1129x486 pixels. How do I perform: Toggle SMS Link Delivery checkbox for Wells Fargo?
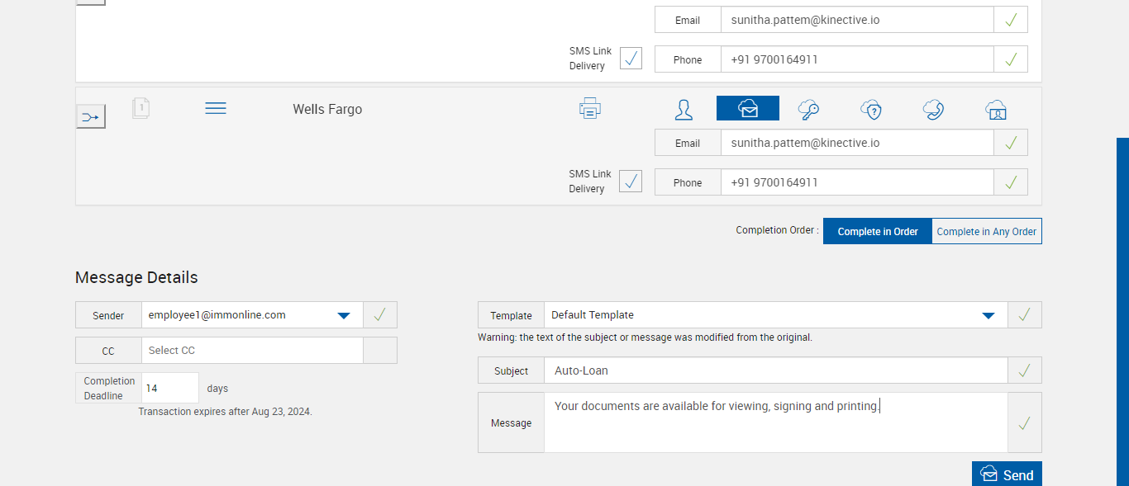pyautogui.click(x=631, y=182)
